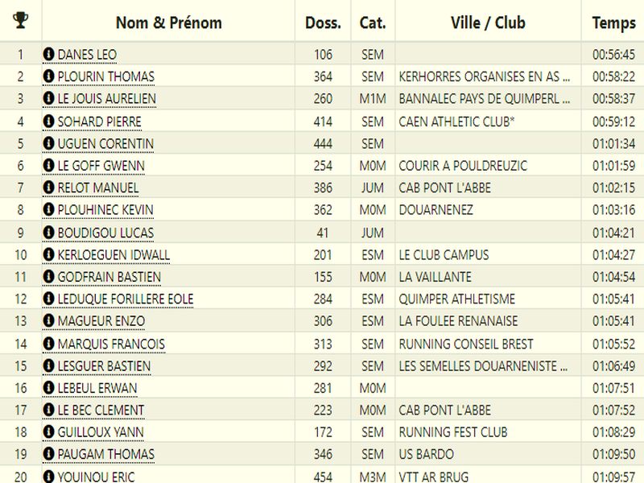This screenshot has height=483, width=644.
Task: Click the trophy icon in table header
Action: click(x=21, y=20)
